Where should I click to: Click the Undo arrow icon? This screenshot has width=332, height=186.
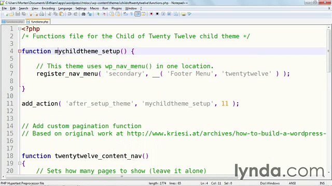tap(70, 14)
